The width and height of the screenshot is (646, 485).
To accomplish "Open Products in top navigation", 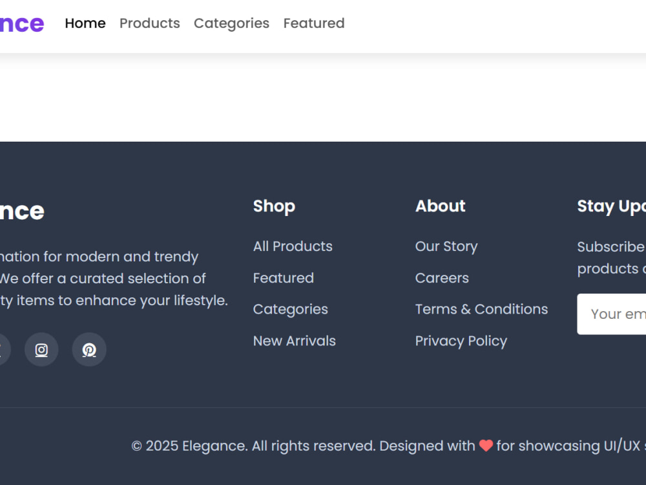I will [x=150, y=23].
